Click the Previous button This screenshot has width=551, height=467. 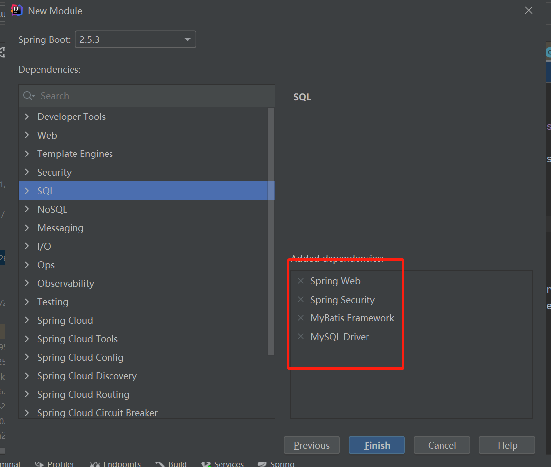(312, 445)
